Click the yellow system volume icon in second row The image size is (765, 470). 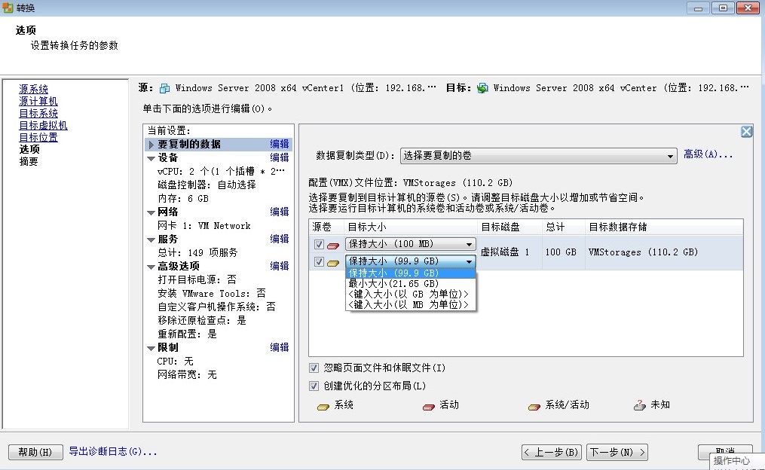click(x=333, y=263)
